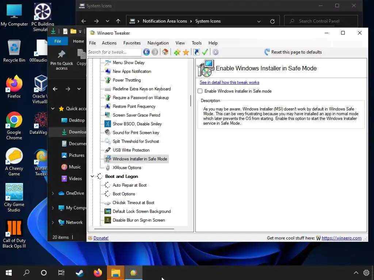Click the New Apps Notification icon
This screenshot has width=374, height=280.
tap(108, 71)
